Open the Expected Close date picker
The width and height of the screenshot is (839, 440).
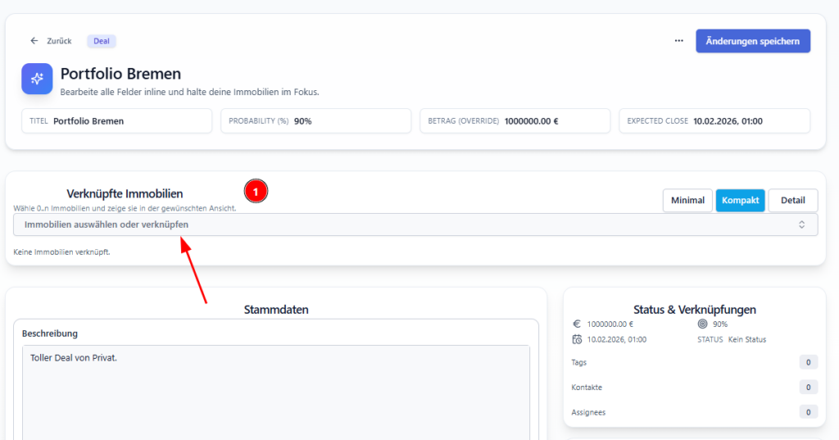click(714, 121)
